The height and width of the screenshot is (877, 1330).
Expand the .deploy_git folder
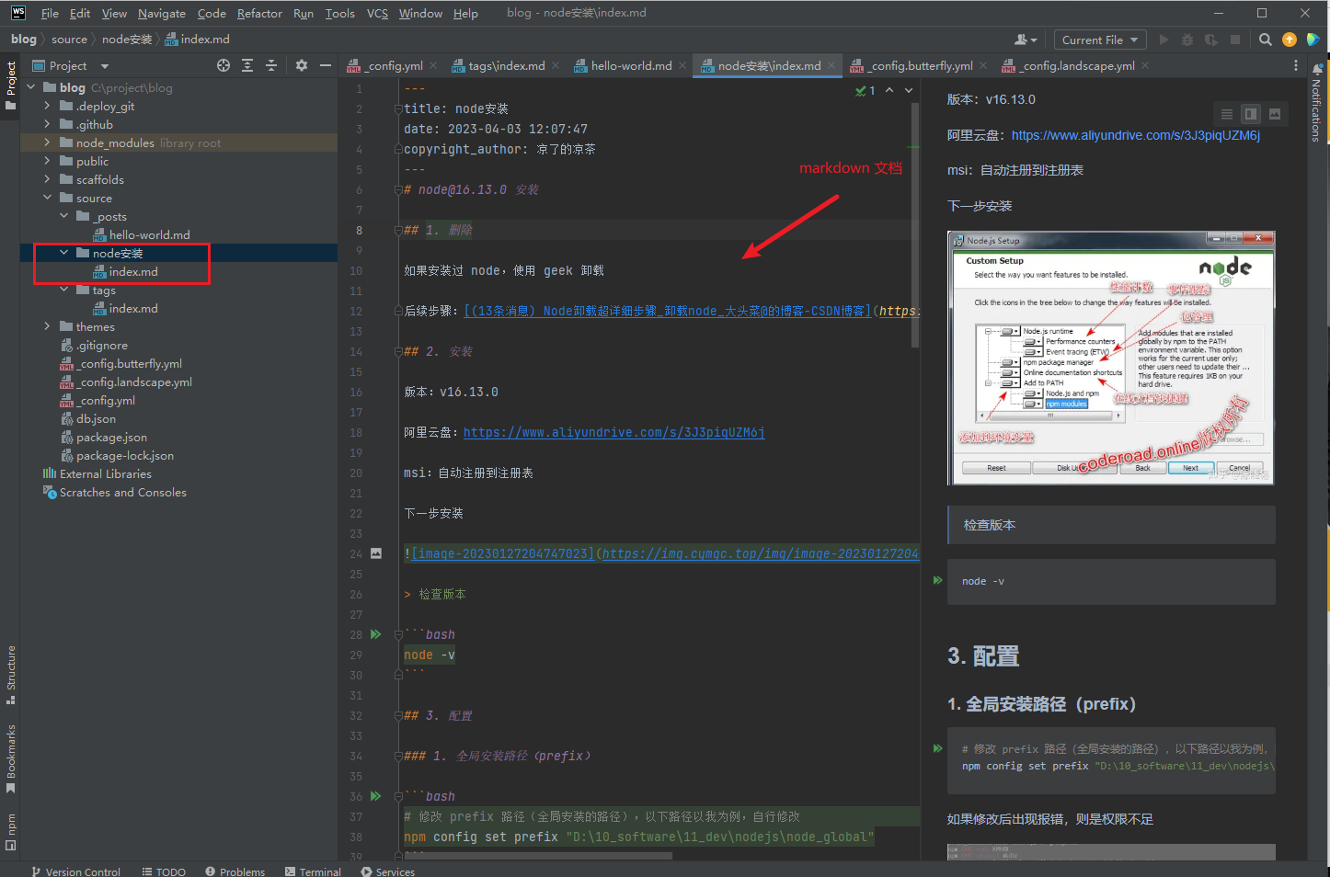click(47, 106)
